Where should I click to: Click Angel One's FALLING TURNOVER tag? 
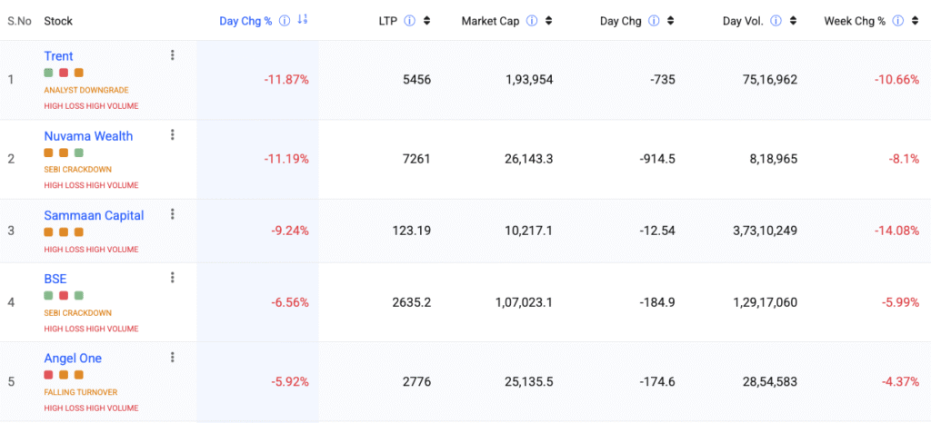pos(81,392)
